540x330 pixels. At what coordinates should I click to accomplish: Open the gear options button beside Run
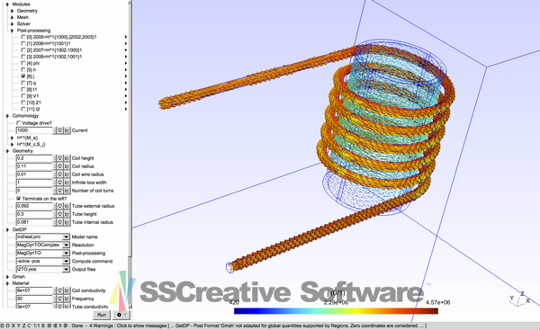pyautogui.click(x=121, y=315)
